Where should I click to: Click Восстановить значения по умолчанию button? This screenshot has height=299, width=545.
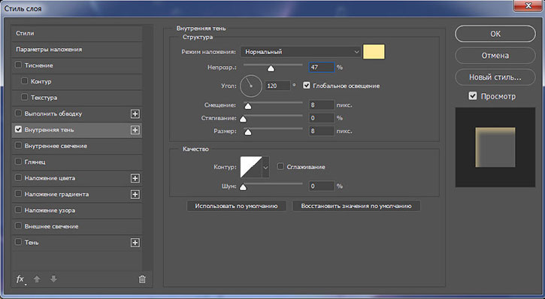[356, 206]
